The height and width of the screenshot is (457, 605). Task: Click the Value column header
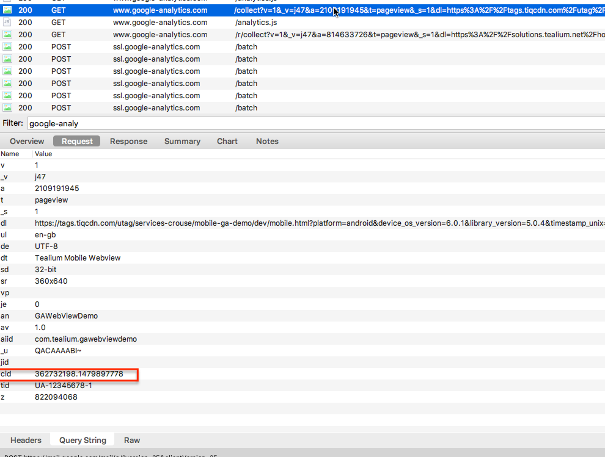click(43, 154)
